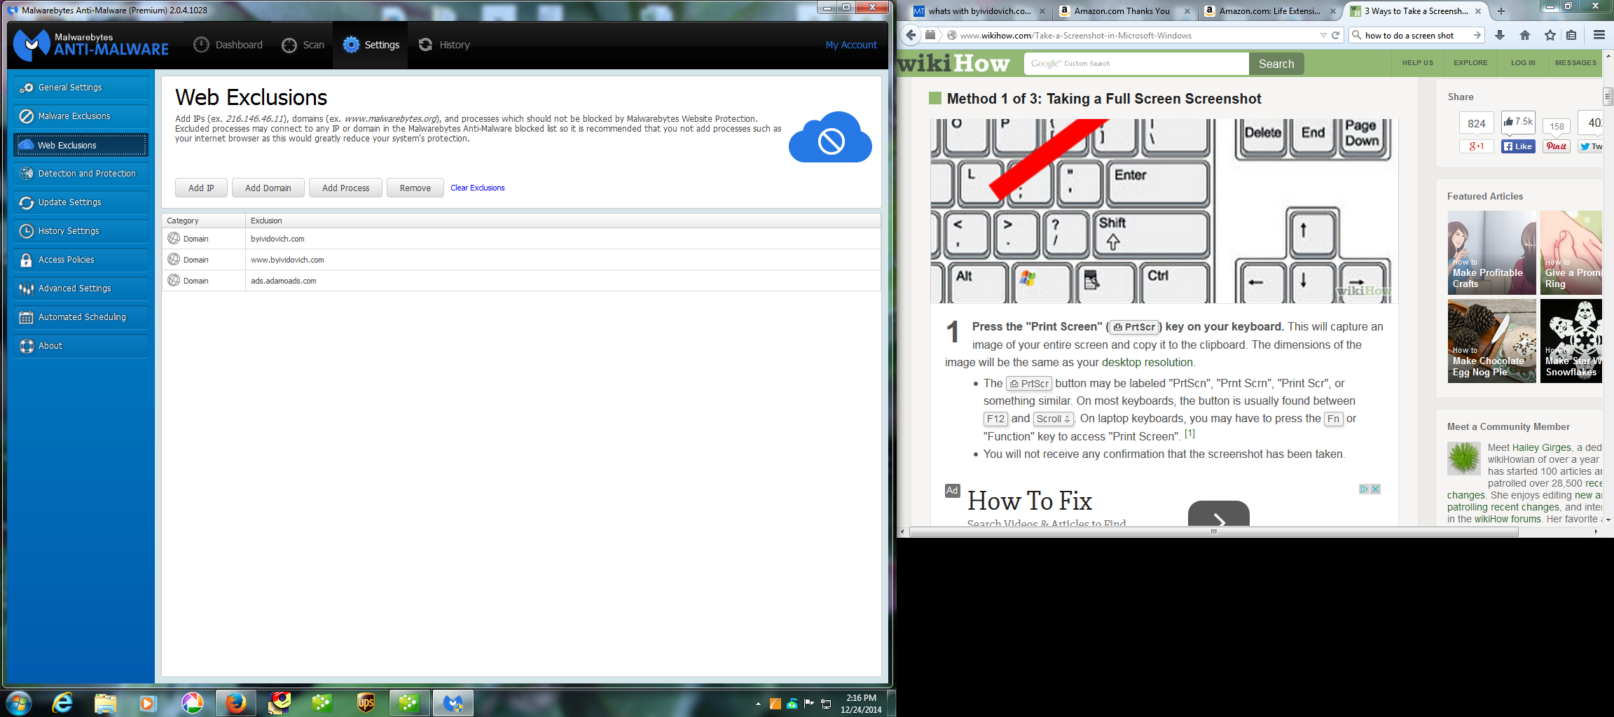Click LOG IN on wikiHow
This screenshot has width=1614, height=717.
pyautogui.click(x=1523, y=63)
